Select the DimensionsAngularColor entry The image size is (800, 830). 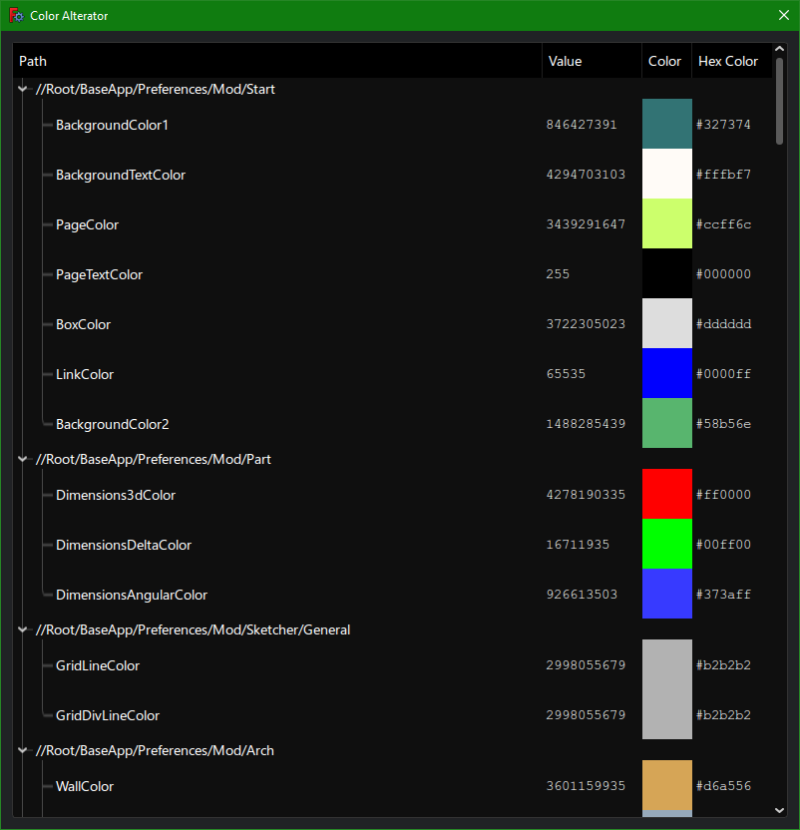coord(128,594)
